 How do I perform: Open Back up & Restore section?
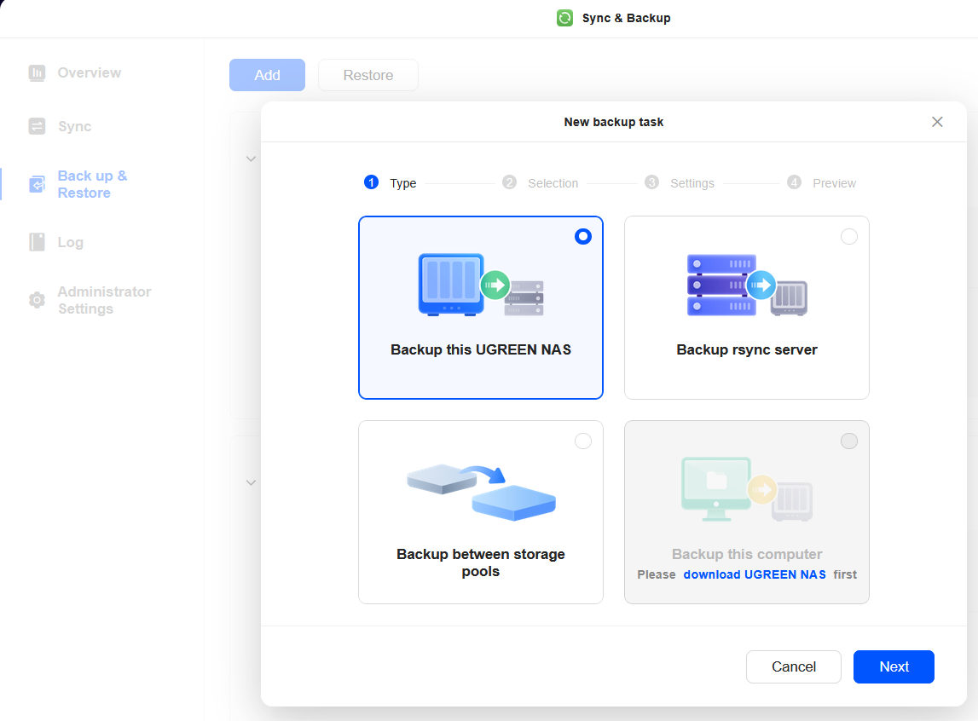click(92, 184)
